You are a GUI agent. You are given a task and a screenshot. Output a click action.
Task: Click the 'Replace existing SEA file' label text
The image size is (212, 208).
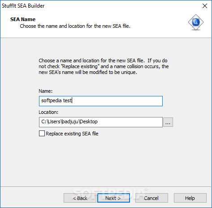tap(72, 134)
